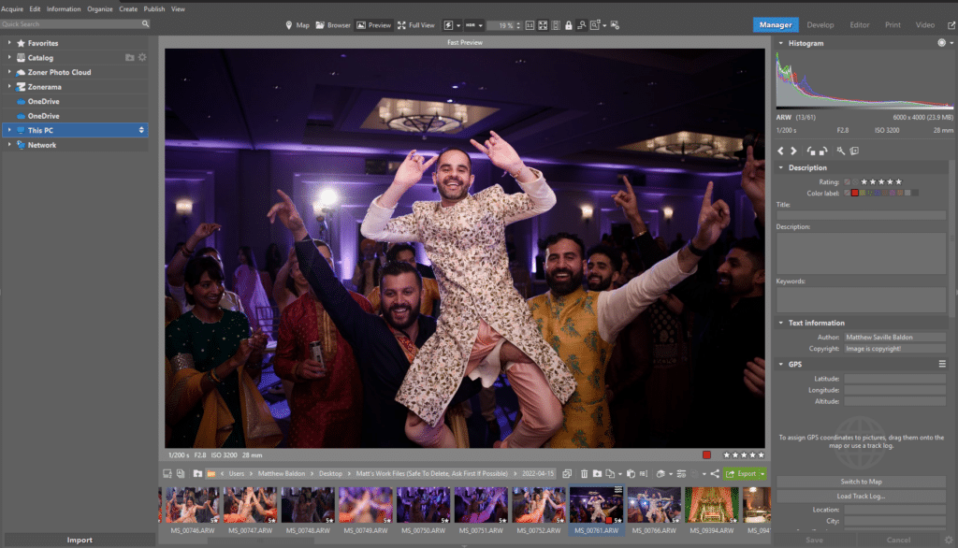
Task: Rotate photo left icon
Action: [811, 151]
